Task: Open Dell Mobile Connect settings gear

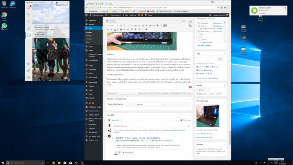Action: [x=28, y=64]
